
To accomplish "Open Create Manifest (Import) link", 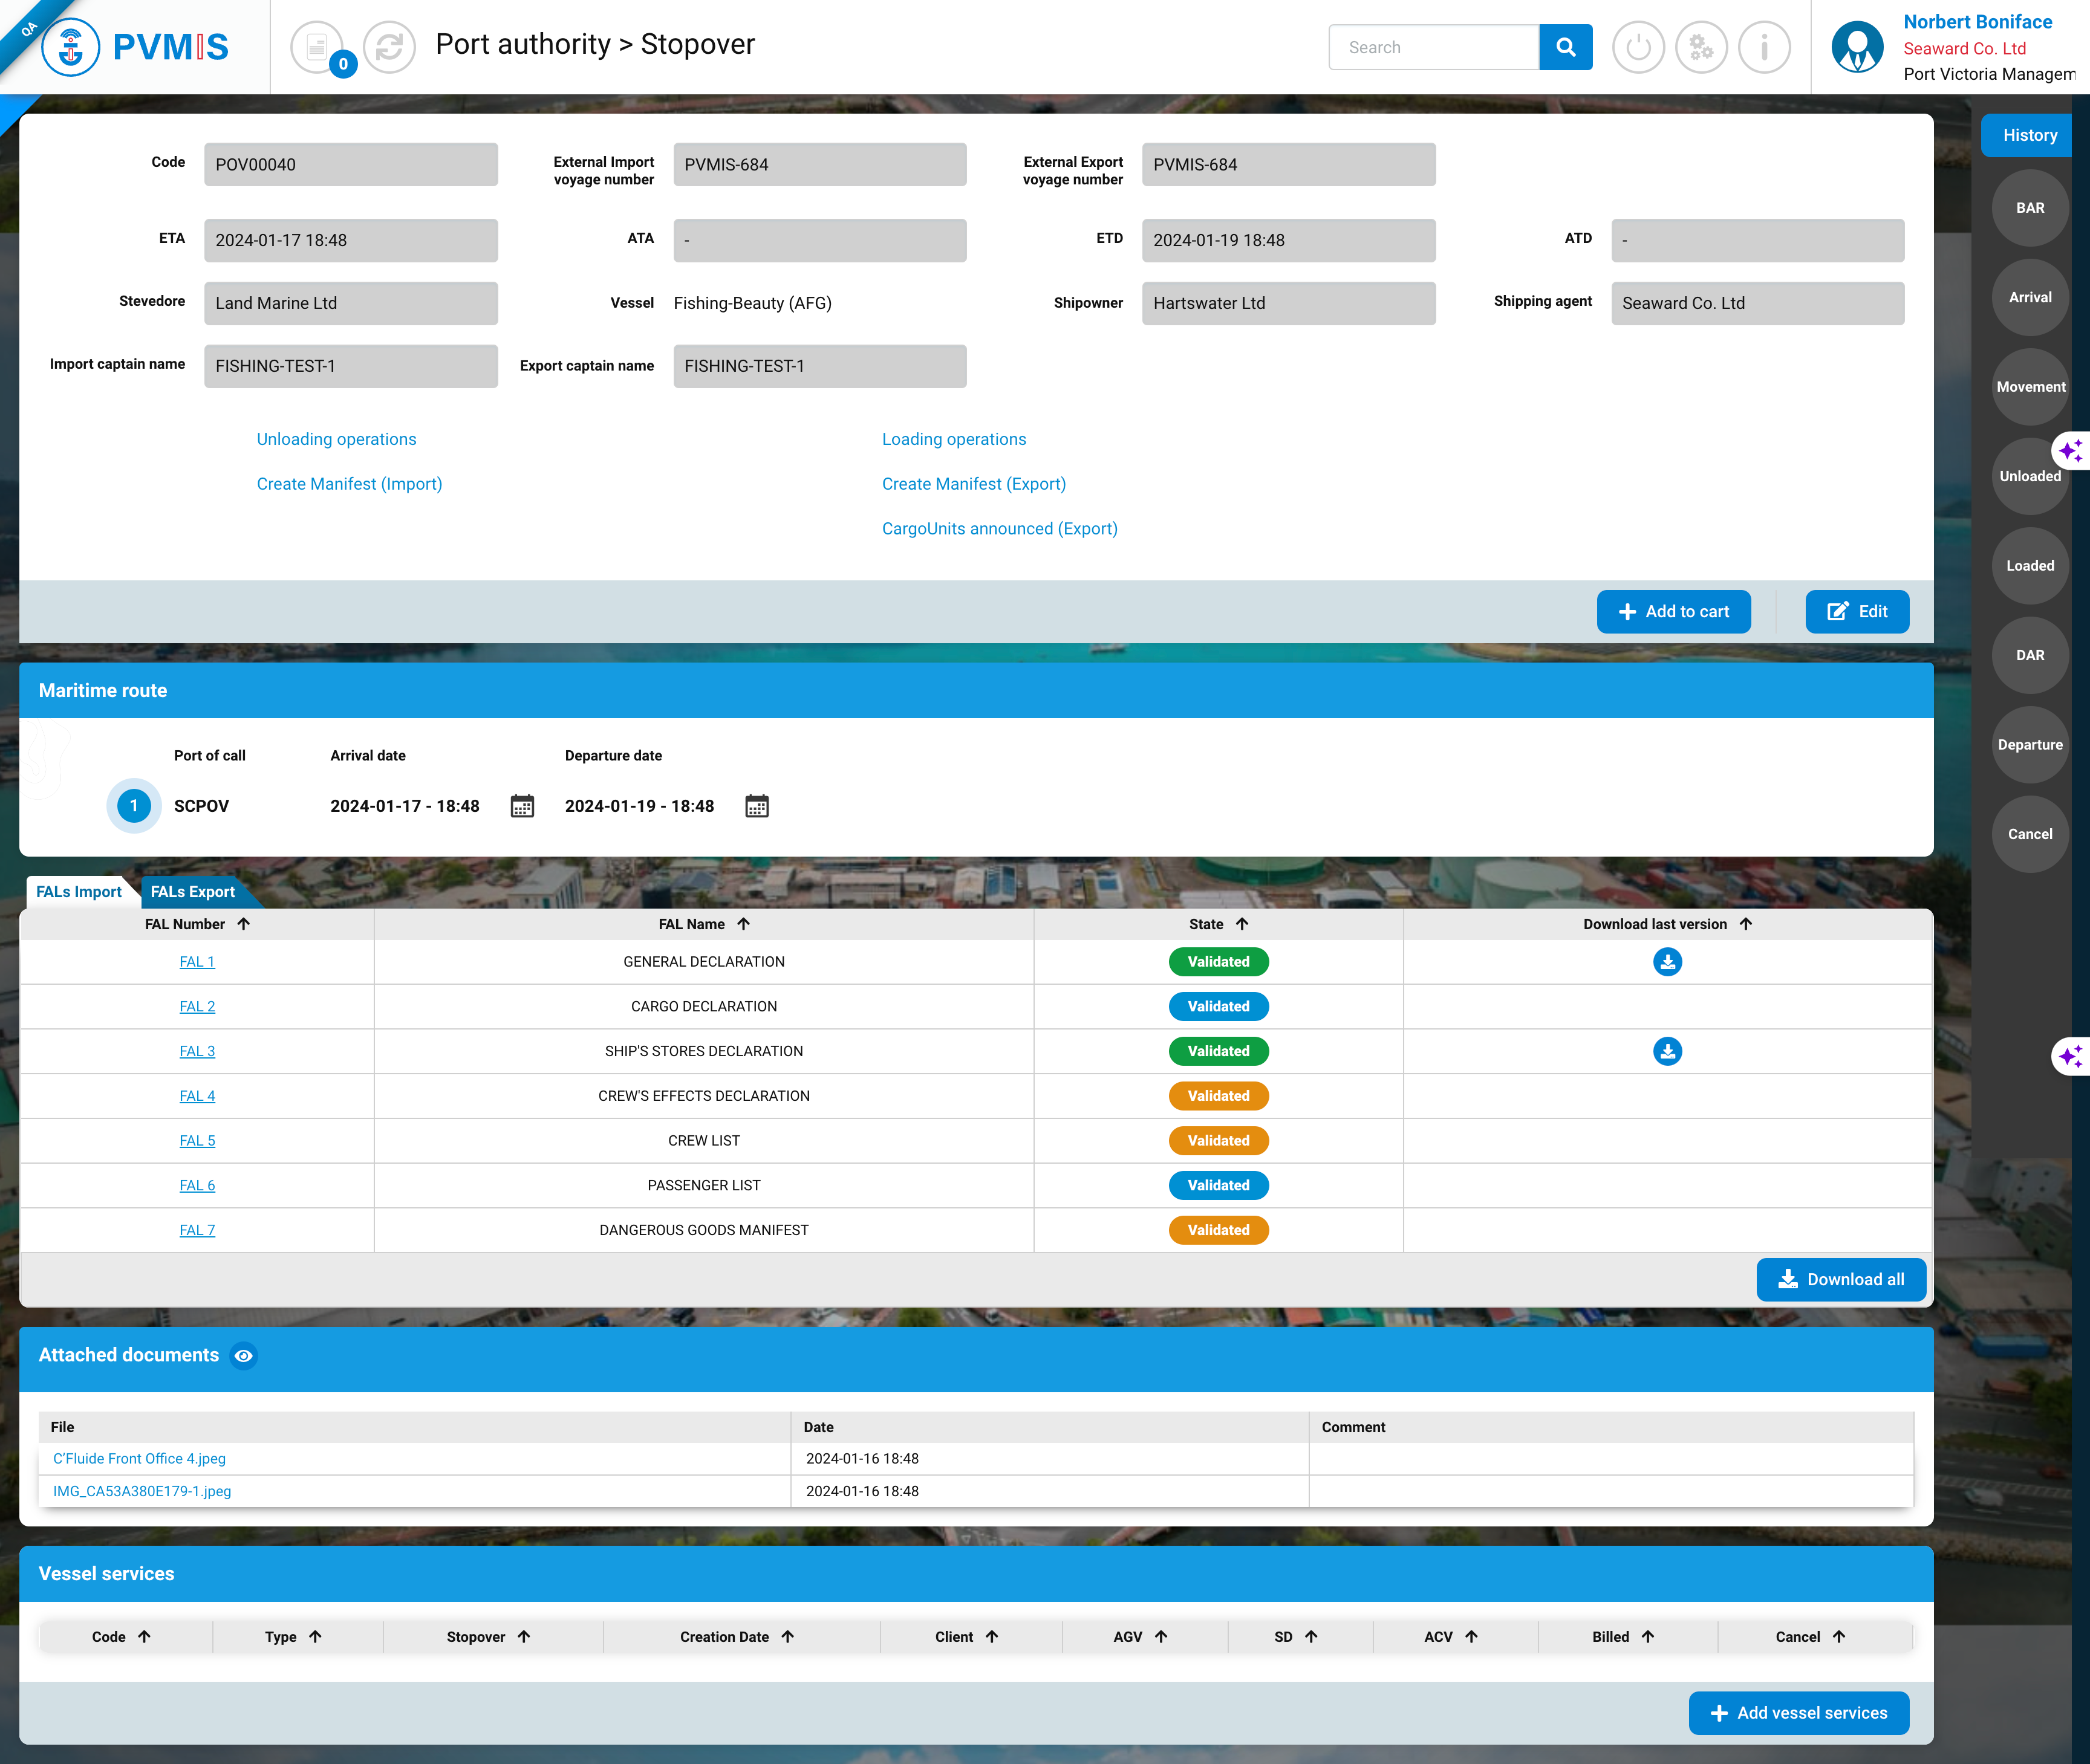I will click(349, 484).
